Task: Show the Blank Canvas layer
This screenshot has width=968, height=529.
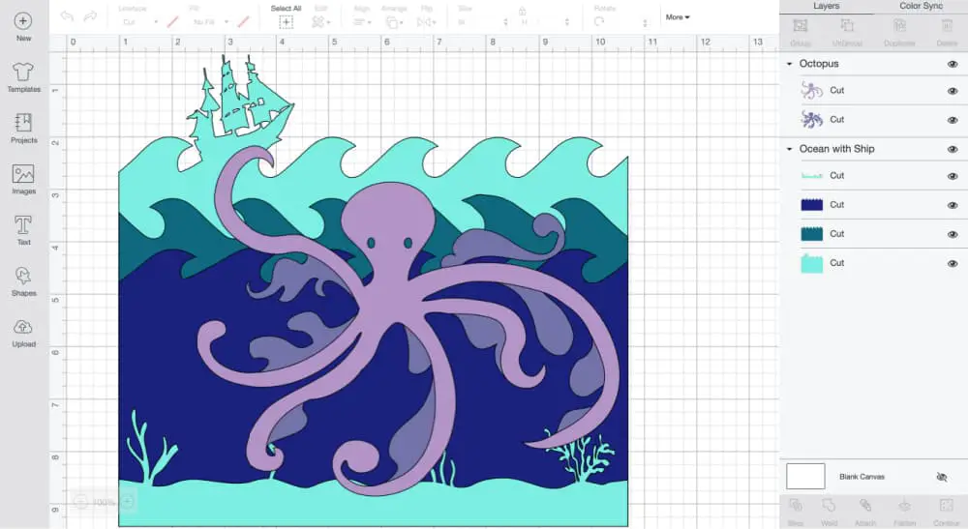Action: coord(942,477)
